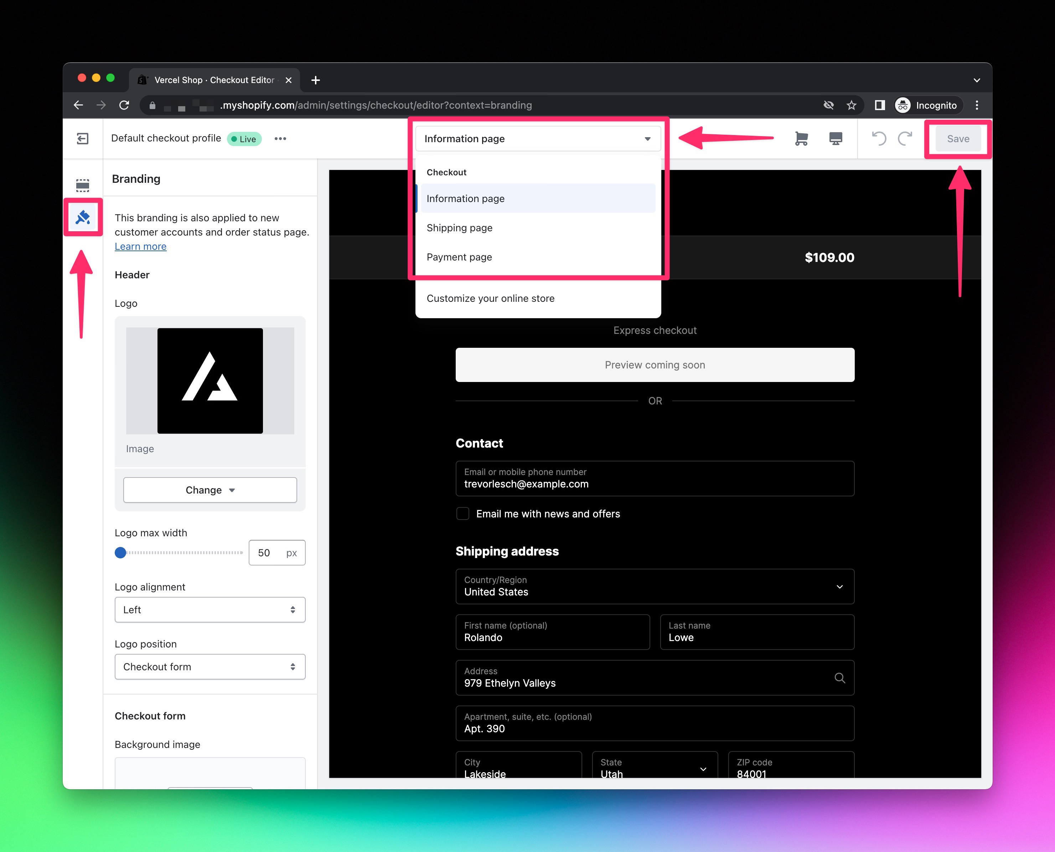Select Payment page from the menu
Image resolution: width=1055 pixels, height=852 pixels.
point(538,257)
